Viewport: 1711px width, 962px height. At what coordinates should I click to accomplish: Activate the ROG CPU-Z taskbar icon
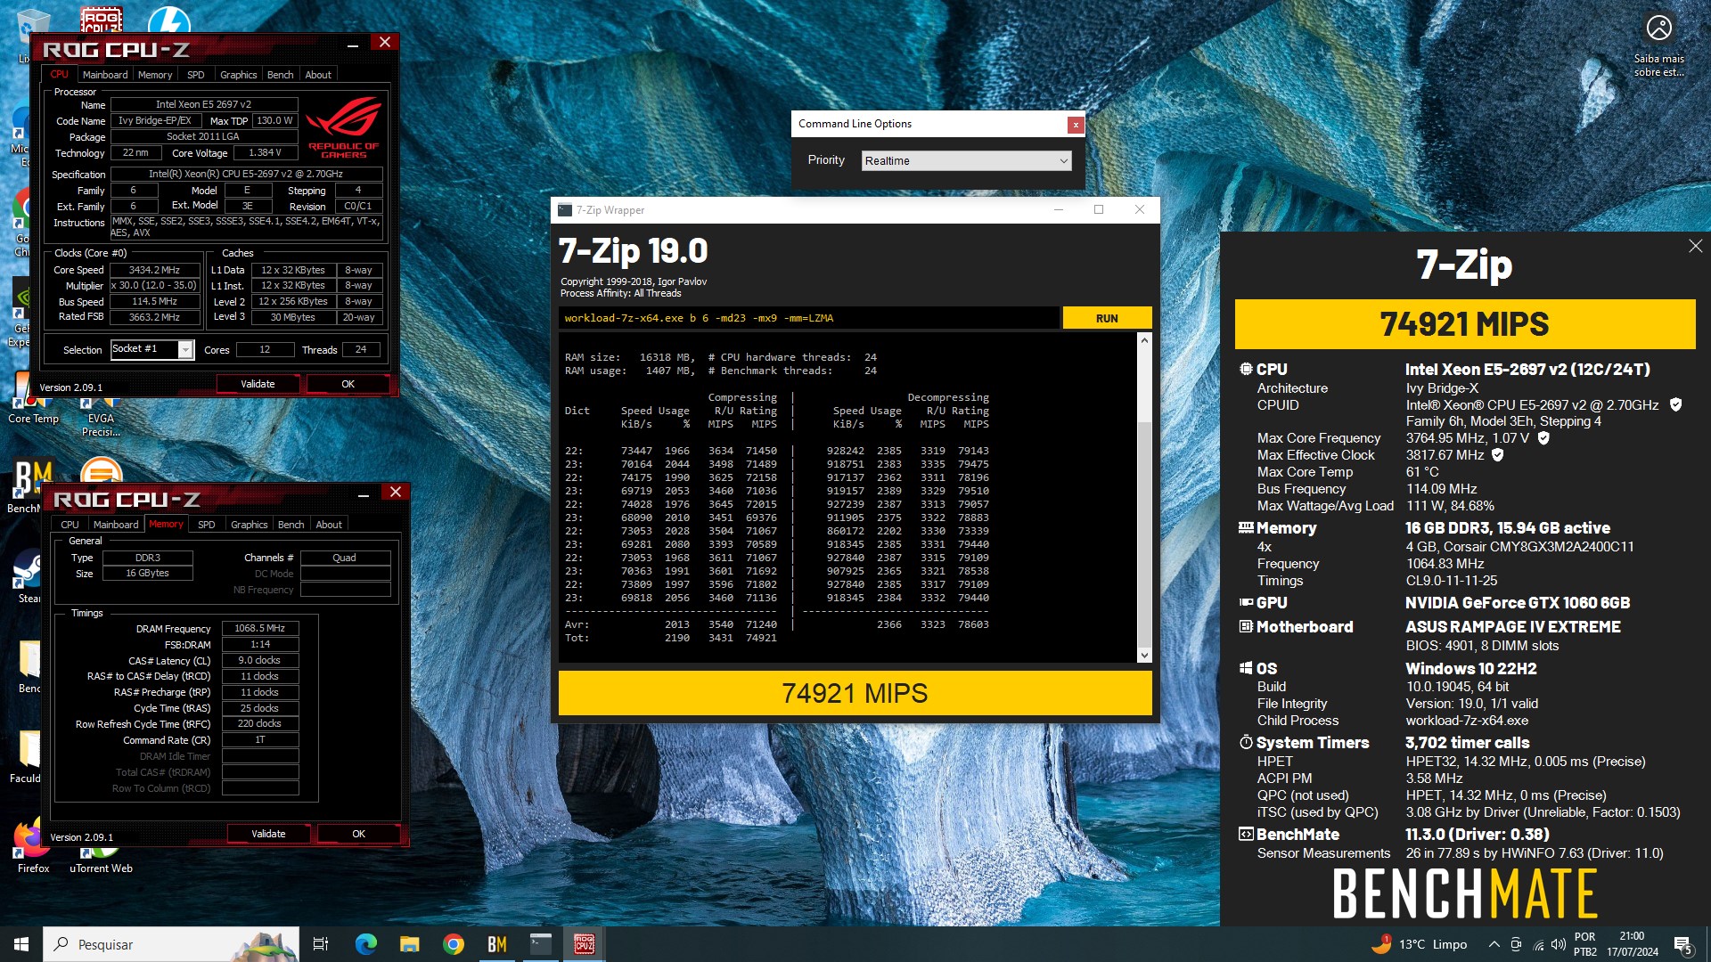[585, 944]
